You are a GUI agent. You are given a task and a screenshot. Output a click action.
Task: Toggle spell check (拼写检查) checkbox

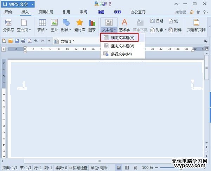tap(71, 168)
